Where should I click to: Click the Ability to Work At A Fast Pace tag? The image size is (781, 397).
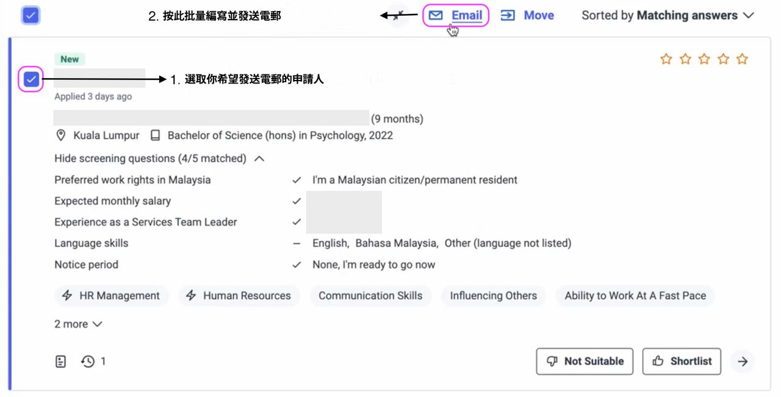tap(635, 296)
